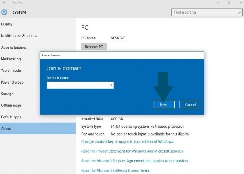The height and width of the screenshot is (174, 244).
Task: Open Change product key or upgrade link
Action: 127,141
